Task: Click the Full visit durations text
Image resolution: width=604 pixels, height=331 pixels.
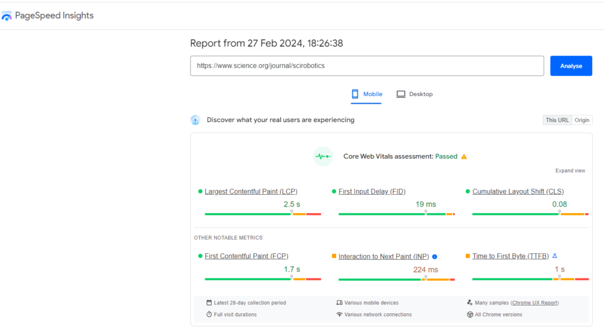Action: pyautogui.click(x=235, y=314)
